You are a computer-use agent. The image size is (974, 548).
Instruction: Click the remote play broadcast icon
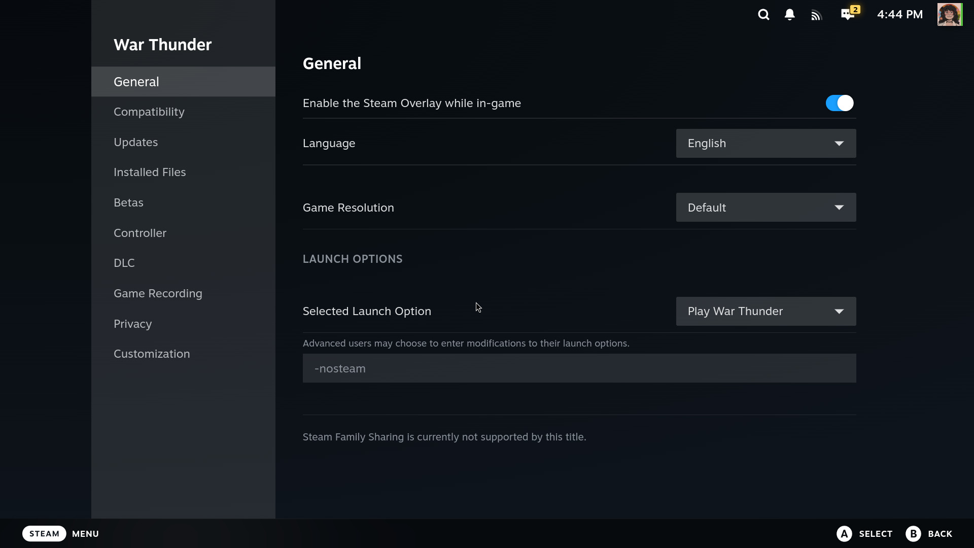[x=816, y=15]
